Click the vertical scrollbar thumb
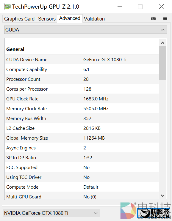This screenshot has width=172, height=221. click(162, 63)
